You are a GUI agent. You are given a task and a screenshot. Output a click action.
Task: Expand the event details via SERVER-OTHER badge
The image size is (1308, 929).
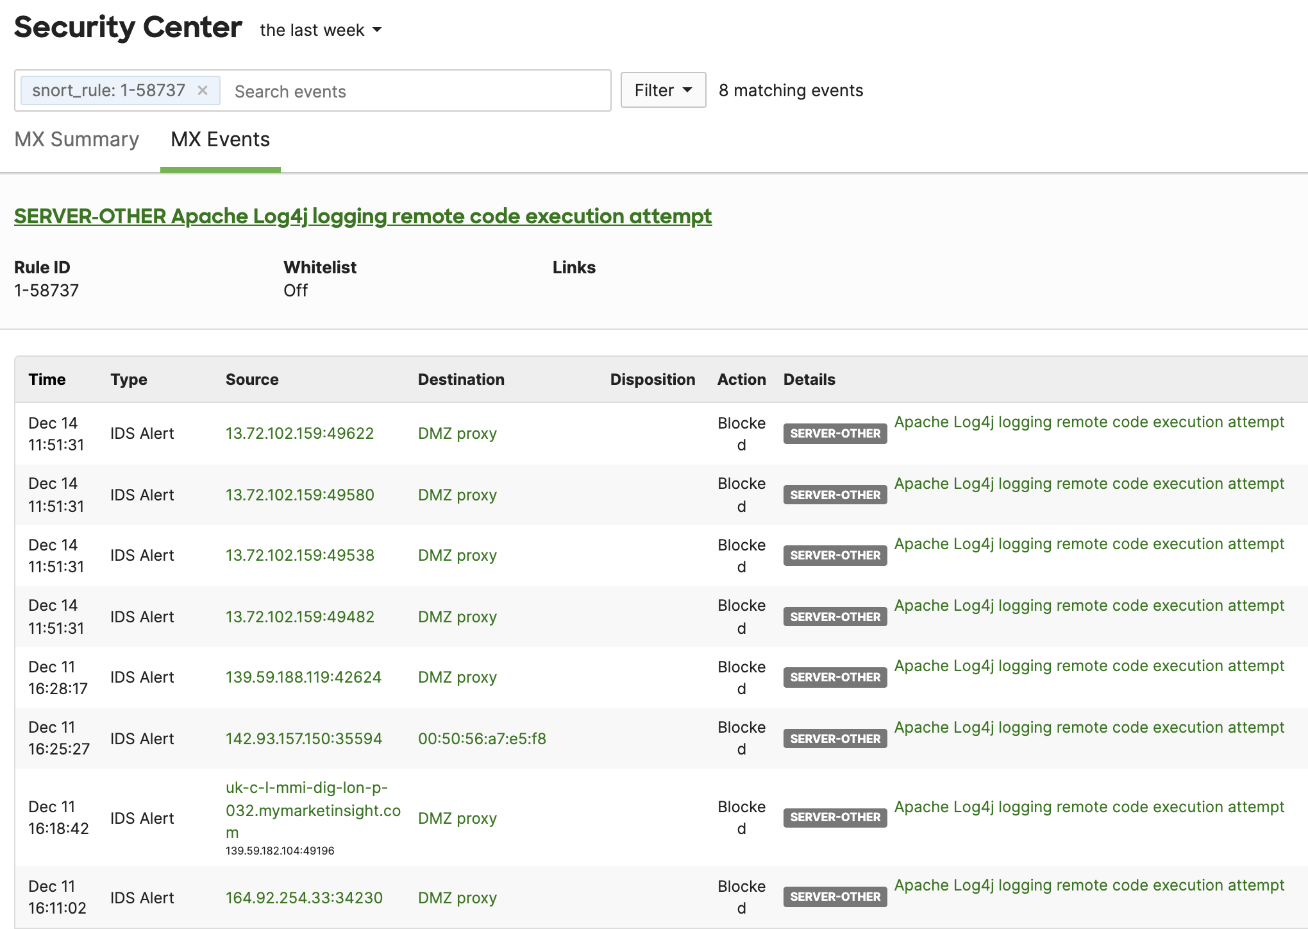click(834, 433)
